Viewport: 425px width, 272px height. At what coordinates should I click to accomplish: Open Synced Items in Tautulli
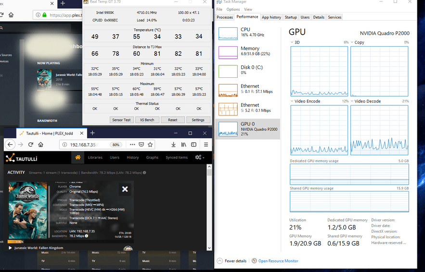[x=177, y=157]
